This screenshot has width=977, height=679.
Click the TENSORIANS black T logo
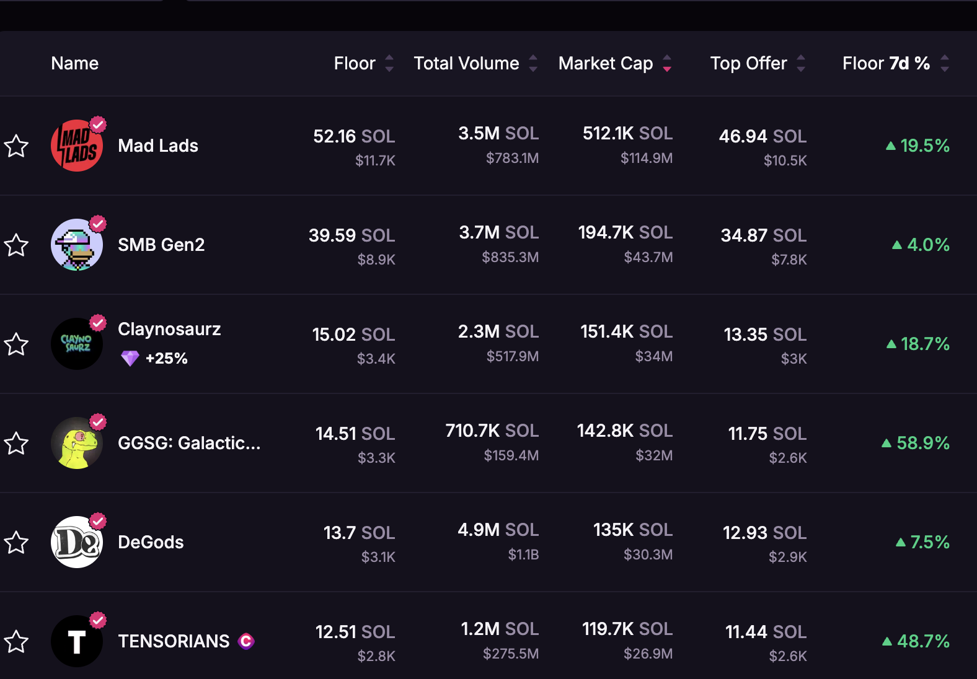pos(77,641)
